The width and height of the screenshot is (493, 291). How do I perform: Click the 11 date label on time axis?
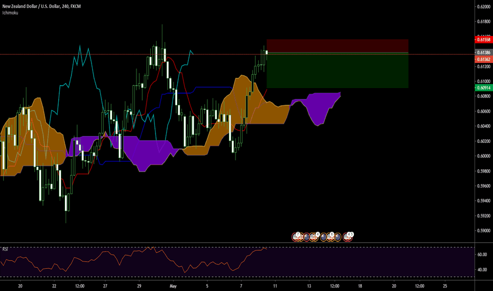pos(275,286)
